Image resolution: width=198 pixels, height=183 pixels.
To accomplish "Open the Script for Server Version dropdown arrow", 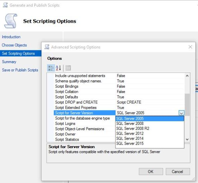I will coord(181,113).
